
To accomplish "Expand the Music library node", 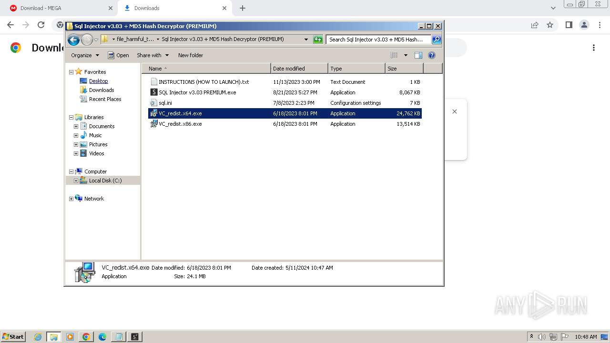I will tap(76, 135).
